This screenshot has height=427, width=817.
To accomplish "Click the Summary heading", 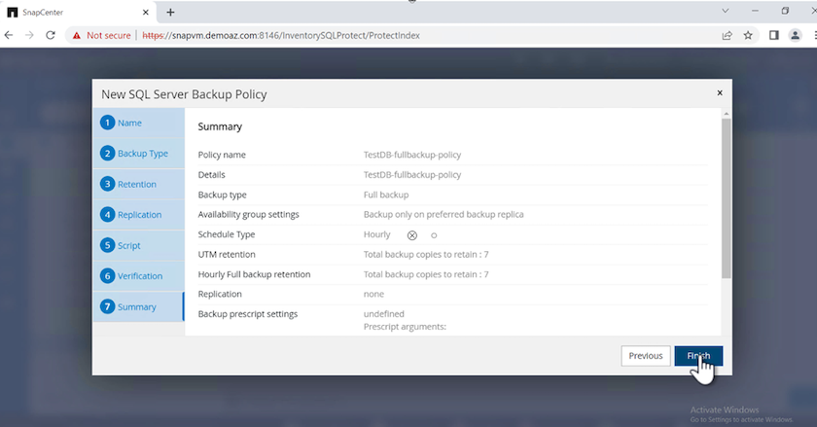I will tap(220, 126).
